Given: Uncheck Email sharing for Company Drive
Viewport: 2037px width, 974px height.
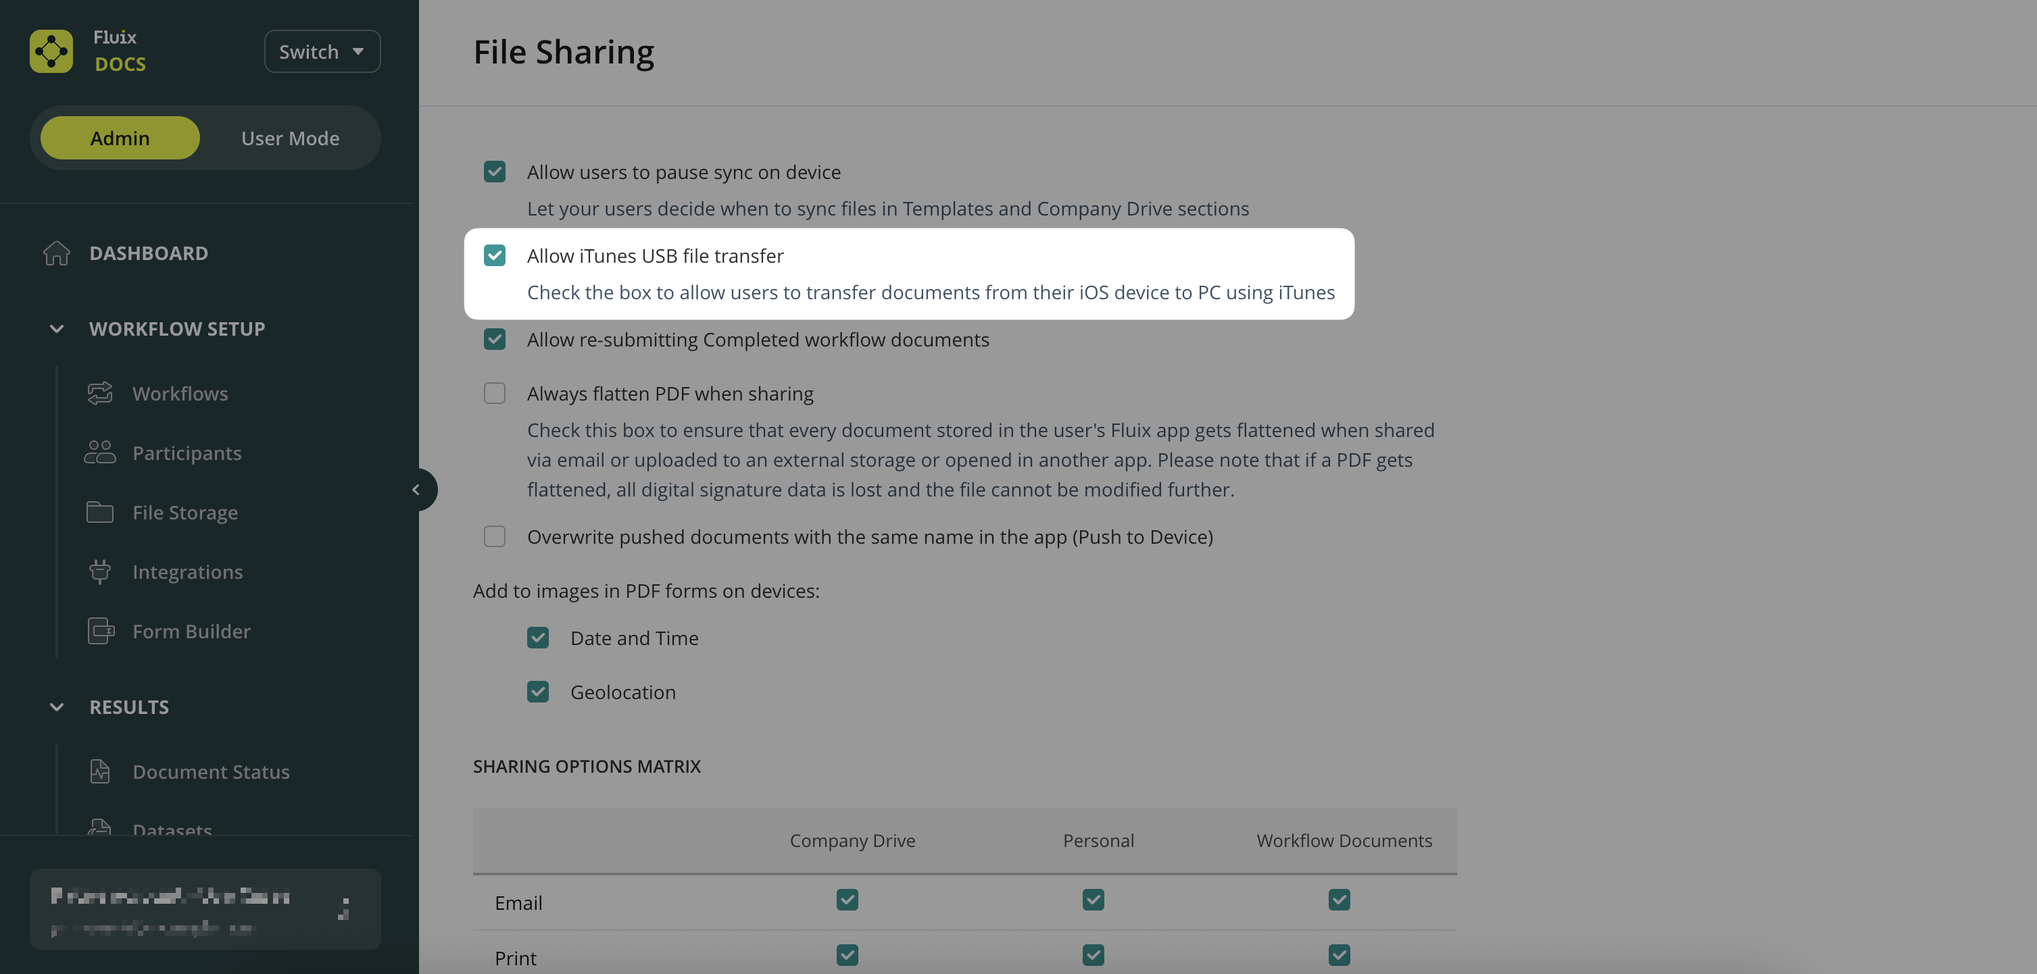Looking at the screenshot, I should tap(848, 900).
